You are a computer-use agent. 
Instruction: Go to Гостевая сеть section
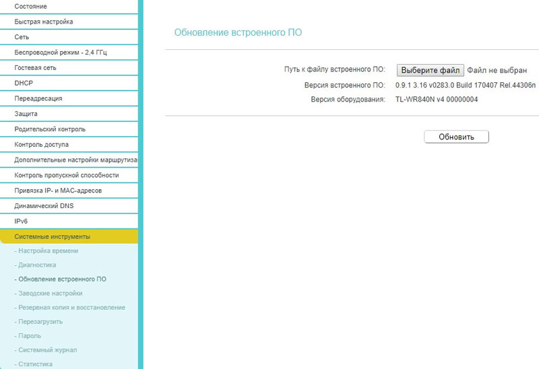pyautogui.click(x=69, y=68)
